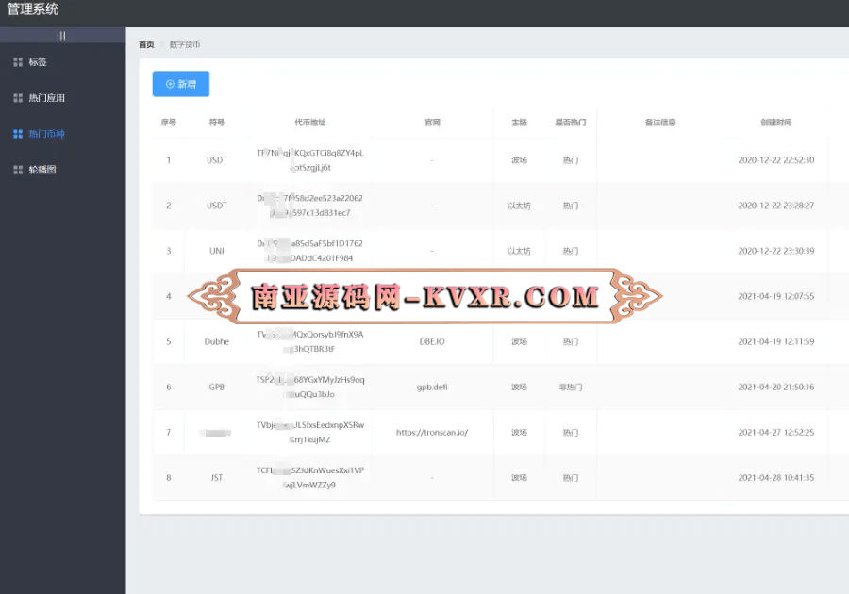Click the 官网 column header
The image size is (849, 594).
coord(432,123)
